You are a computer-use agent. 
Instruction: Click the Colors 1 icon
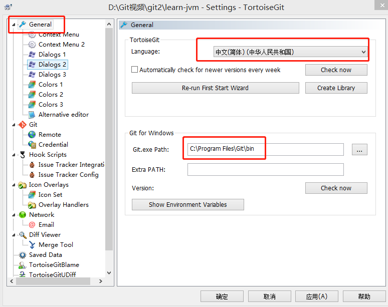32,85
